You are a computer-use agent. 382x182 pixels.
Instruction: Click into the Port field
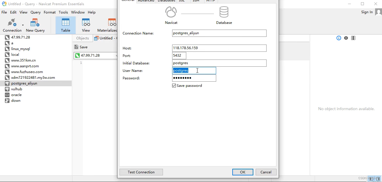tap(179, 55)
